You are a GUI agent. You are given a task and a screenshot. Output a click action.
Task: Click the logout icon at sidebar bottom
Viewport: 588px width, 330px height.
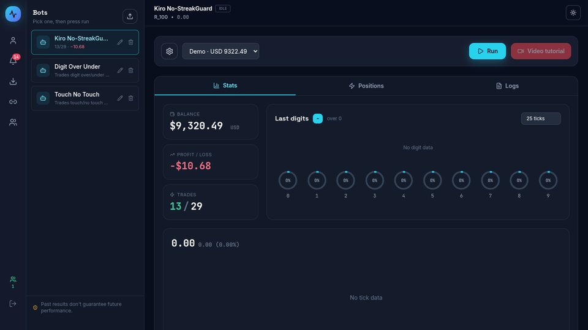point(13,304)
